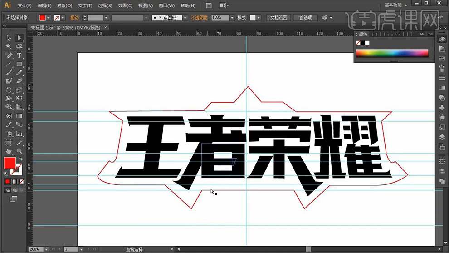Select the Blend tool
The width and height of the screenshot is (449, 253).
(x=19, y=124)
